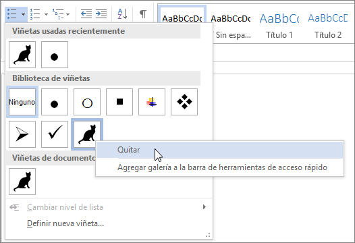Click Quitar in context menu
Viewport: 355px width, 243px height.
(219, 150)
